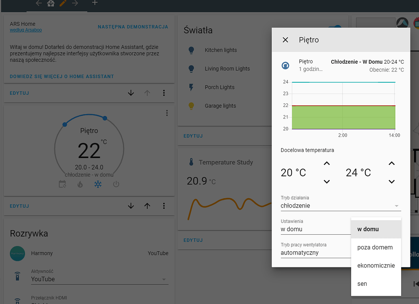This screenshot has width=419, height=304.
Task: Click the thermostat dial's upper slider handle
Action: click(x=105, y=118)
